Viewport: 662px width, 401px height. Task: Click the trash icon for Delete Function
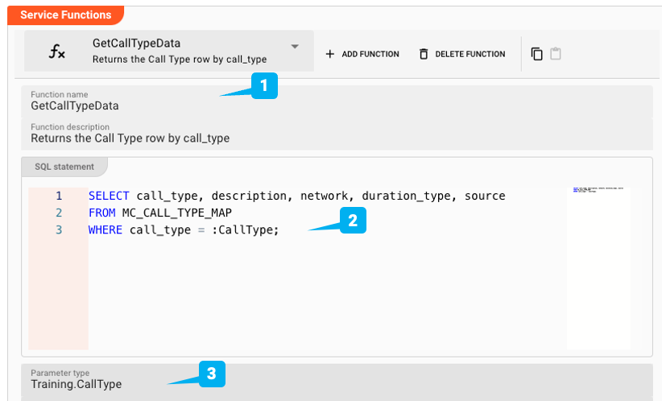(x=424, y=54)
